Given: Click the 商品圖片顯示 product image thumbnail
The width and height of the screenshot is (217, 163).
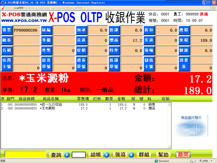Looking at the screenshot, I should click(x=191, y=126).
